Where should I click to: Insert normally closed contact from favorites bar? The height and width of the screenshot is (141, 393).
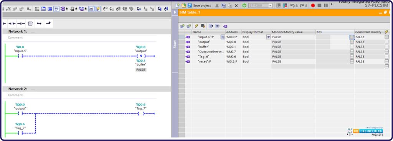point(12,23)
